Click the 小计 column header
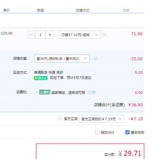160x159 pixels. click(x=126, y=10)
